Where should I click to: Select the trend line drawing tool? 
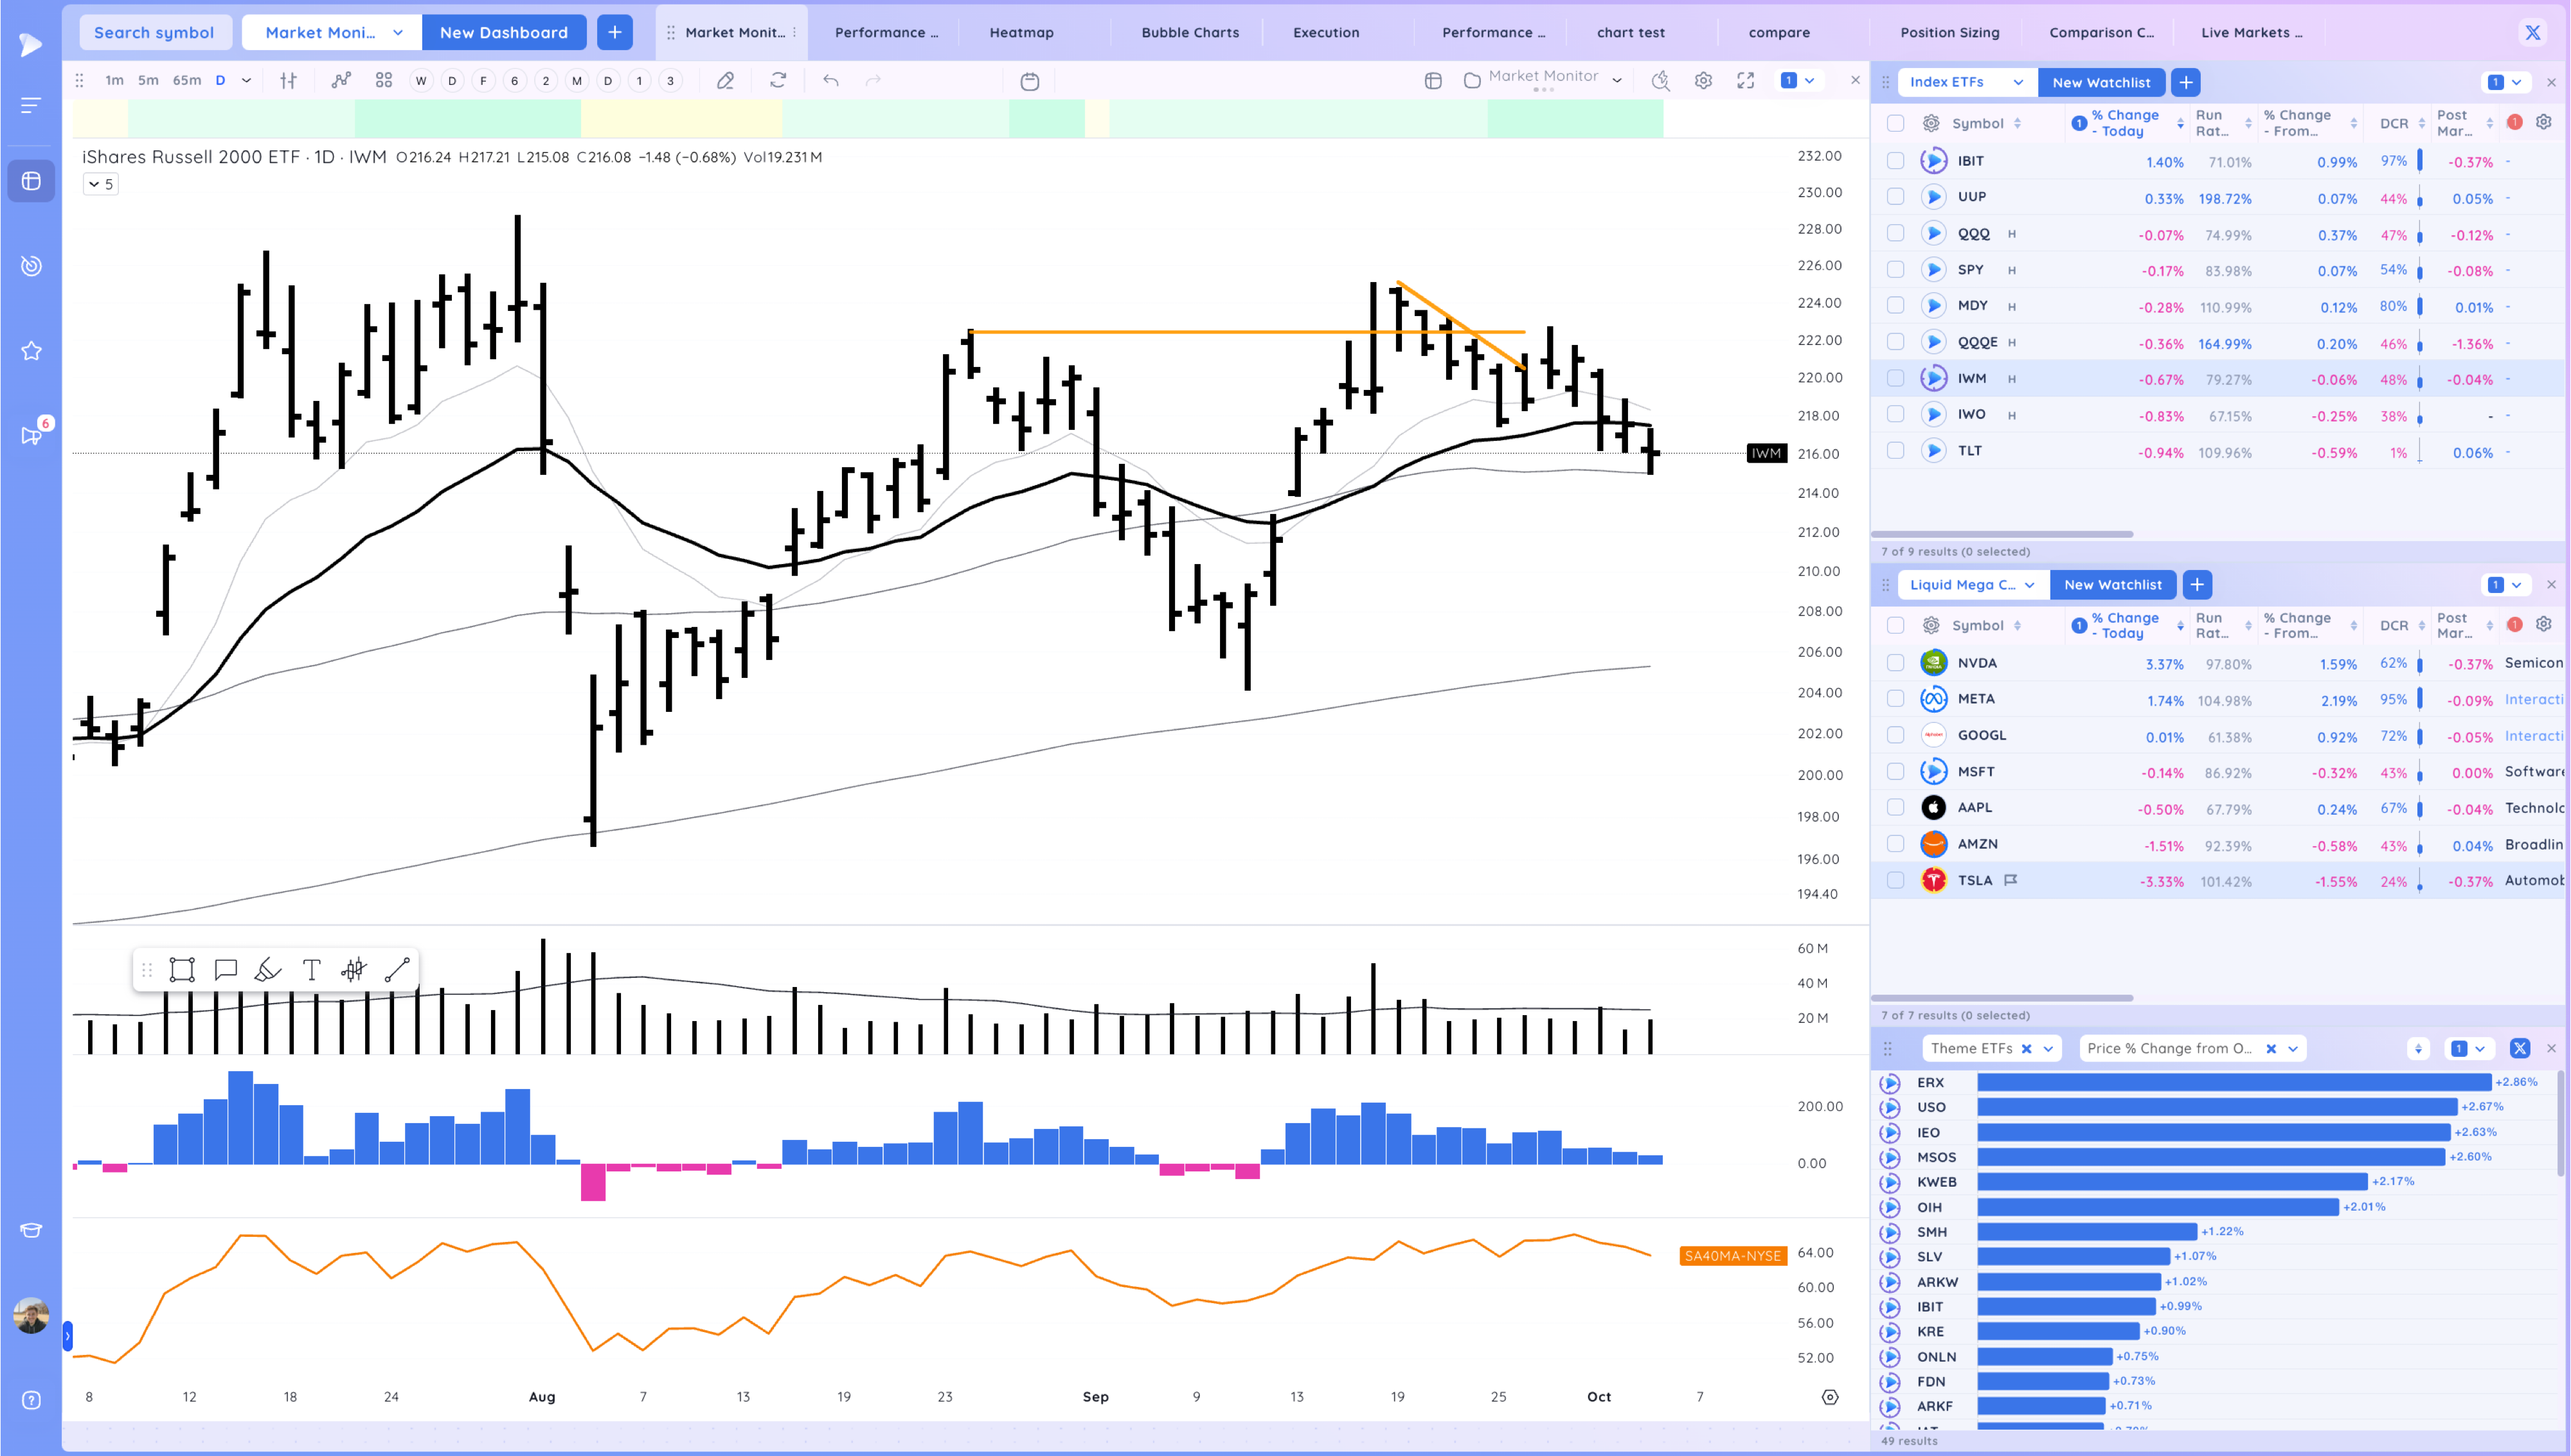pos(397,969)
